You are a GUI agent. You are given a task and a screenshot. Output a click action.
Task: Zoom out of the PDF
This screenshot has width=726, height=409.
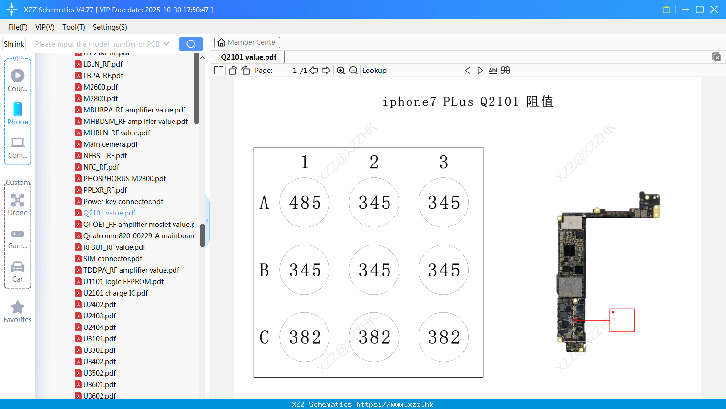(353, 70)
